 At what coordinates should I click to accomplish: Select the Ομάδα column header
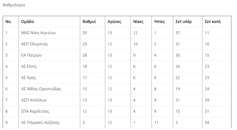[x=27, y=21]
